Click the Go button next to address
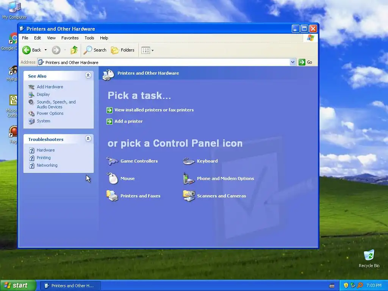 [306, 62]
